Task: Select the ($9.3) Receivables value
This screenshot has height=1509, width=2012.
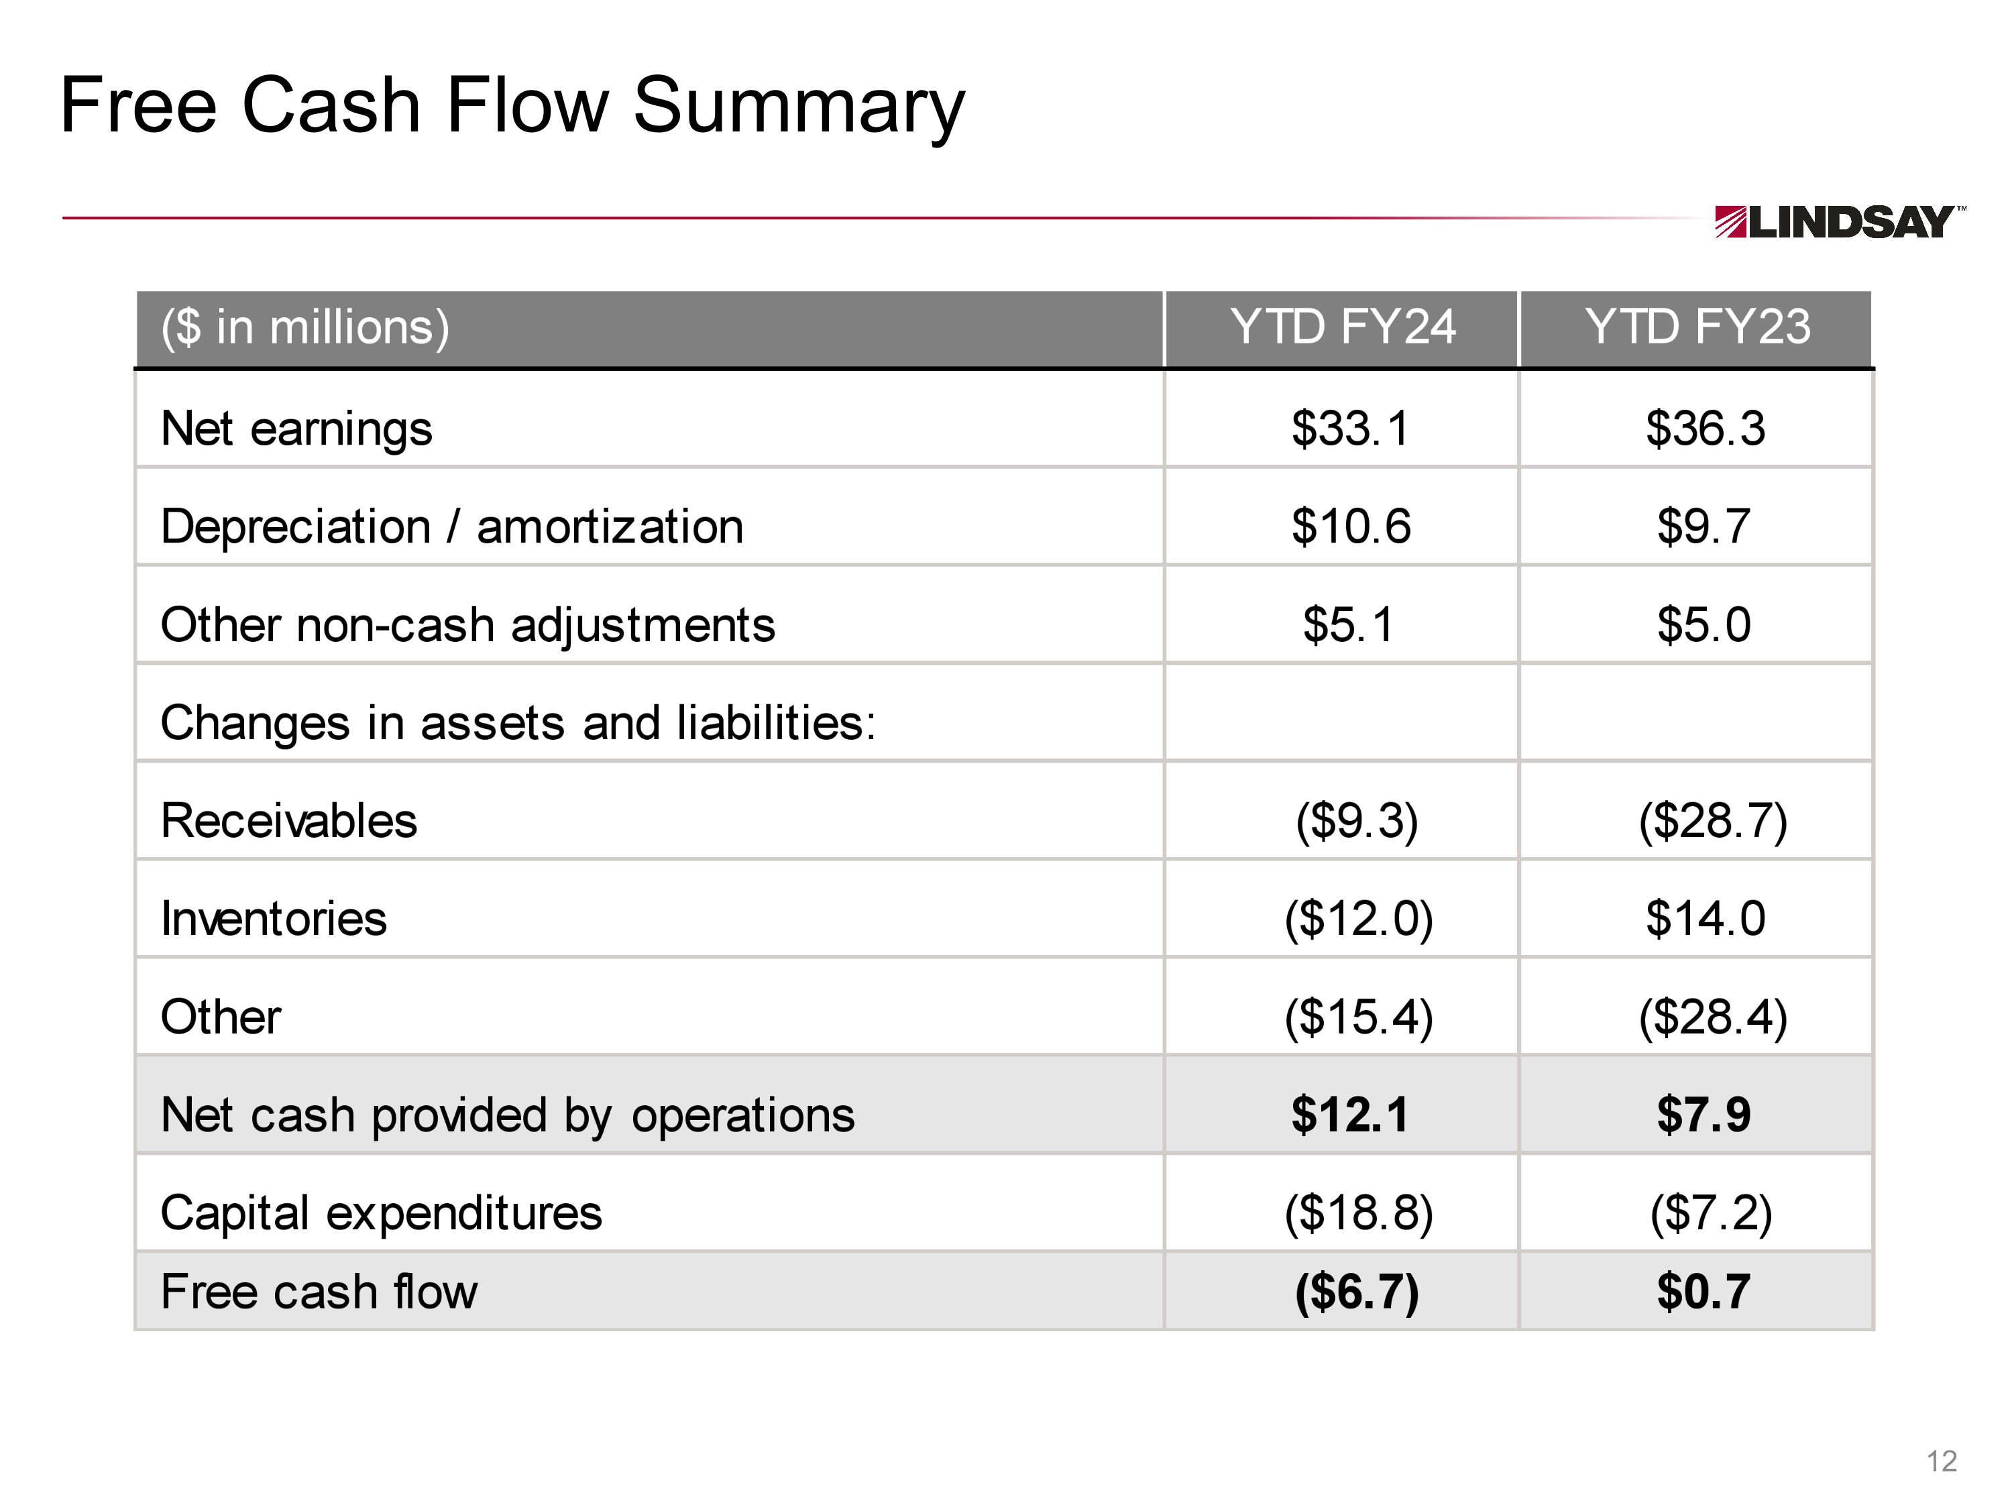Action: [1356, 820]
